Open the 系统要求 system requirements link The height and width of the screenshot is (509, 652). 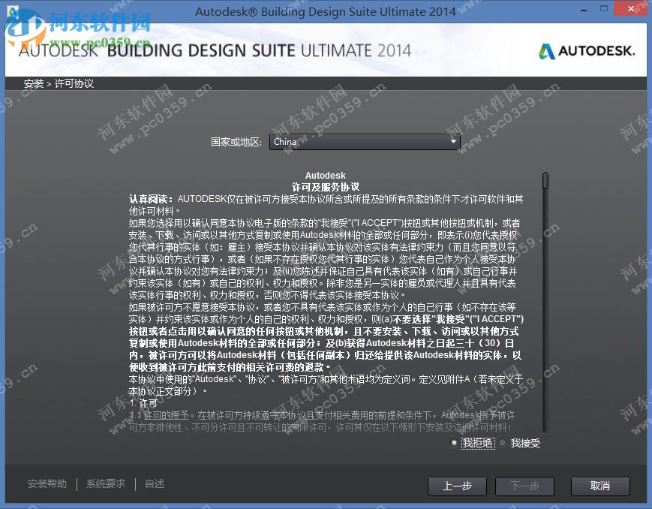pos(105,484)
